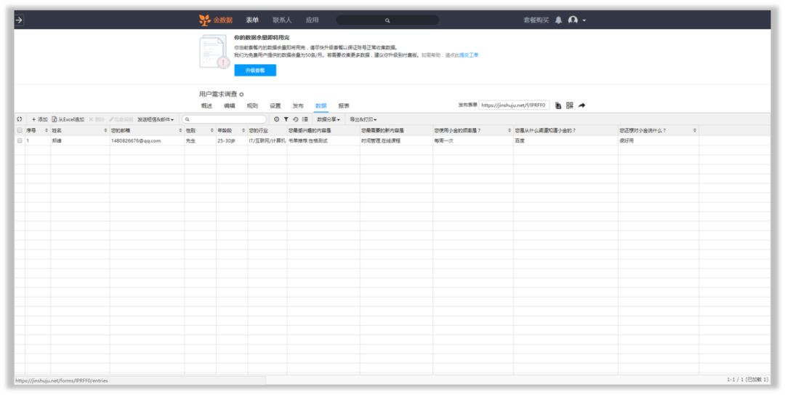The image size is (785, 395).
Task: Switch to the 报表 tab
Action: click(x=343, y=105)
